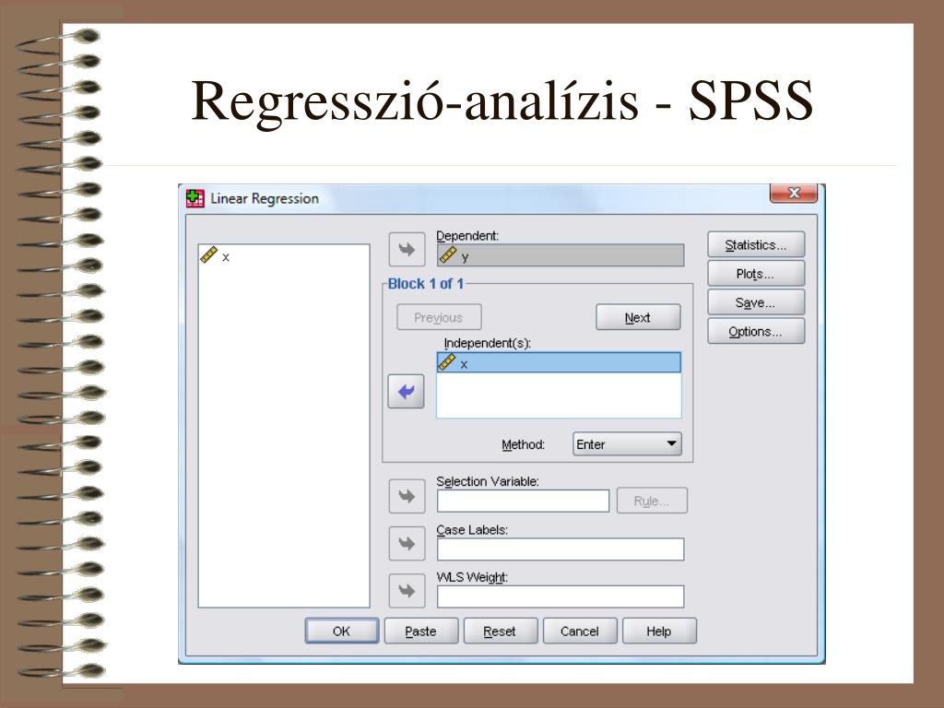Click the WLS Weight arrow button
Viewport: 944px width, 708px height.
407,591
